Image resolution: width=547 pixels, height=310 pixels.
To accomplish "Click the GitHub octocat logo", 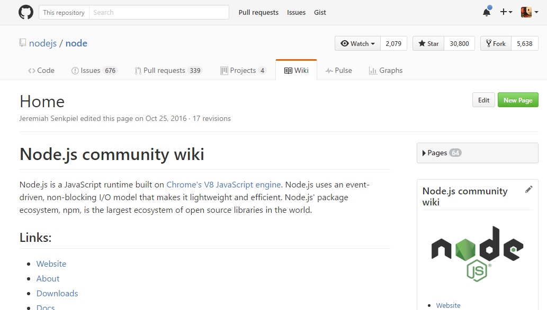I will 25,12.
